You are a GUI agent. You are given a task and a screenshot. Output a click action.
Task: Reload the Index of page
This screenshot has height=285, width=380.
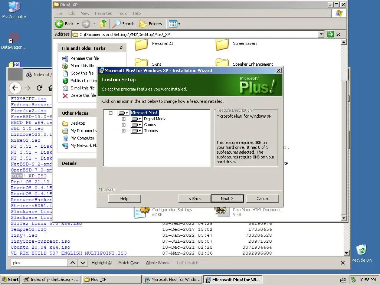pyautogui.click(x=39, y=88)
